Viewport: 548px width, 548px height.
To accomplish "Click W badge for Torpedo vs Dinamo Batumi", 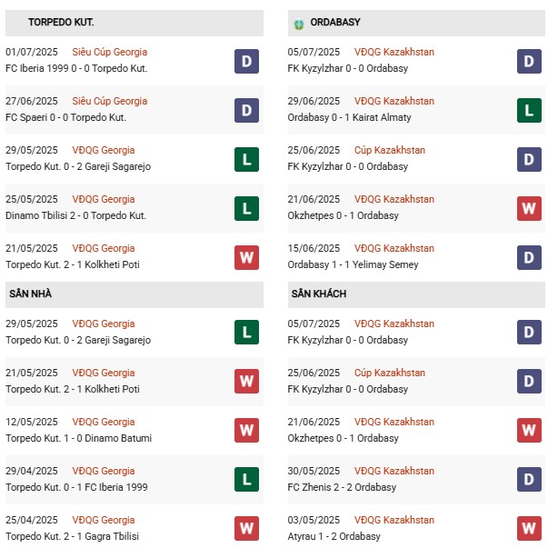I will [245, 430].
